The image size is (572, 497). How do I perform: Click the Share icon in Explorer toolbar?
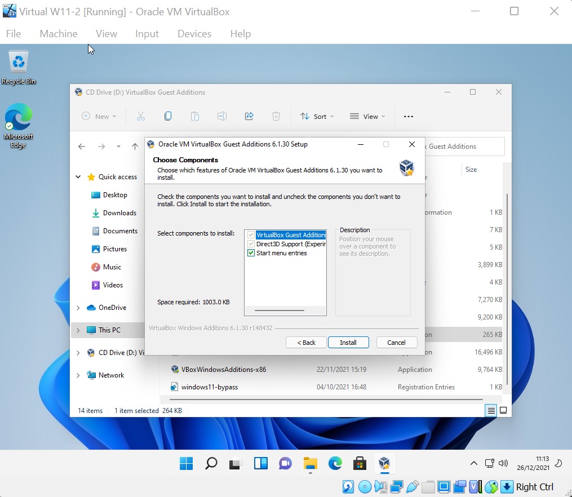[249, 116]
